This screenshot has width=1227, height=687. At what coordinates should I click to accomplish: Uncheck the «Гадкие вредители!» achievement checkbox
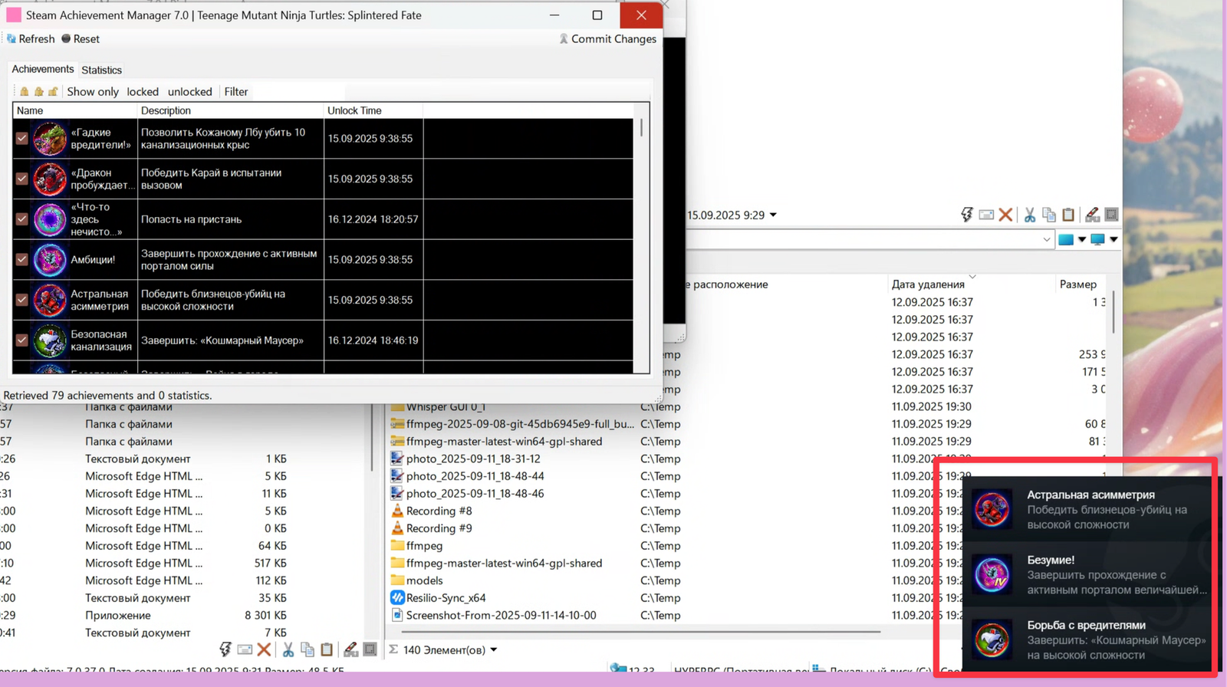coord(21,139)
